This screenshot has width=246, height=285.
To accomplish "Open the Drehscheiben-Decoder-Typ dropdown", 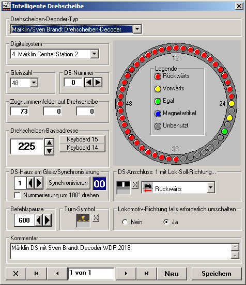I will click(137, 29).
